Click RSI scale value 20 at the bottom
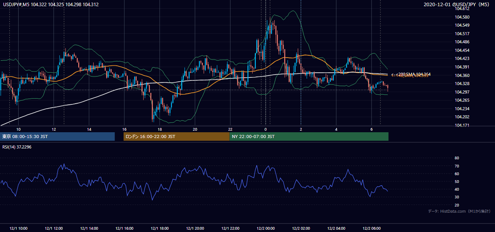 pos(457,205)
